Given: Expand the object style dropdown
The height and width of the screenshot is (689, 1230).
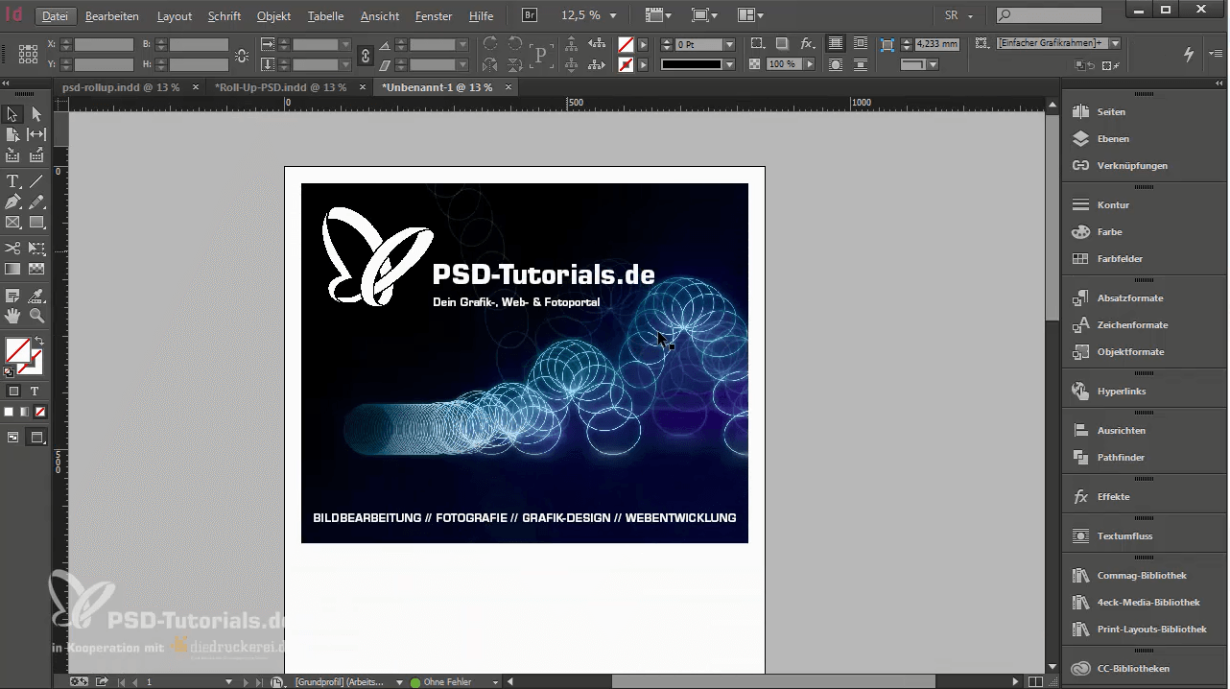Looking at the screenshot, I should click(x=1115, y=44).
